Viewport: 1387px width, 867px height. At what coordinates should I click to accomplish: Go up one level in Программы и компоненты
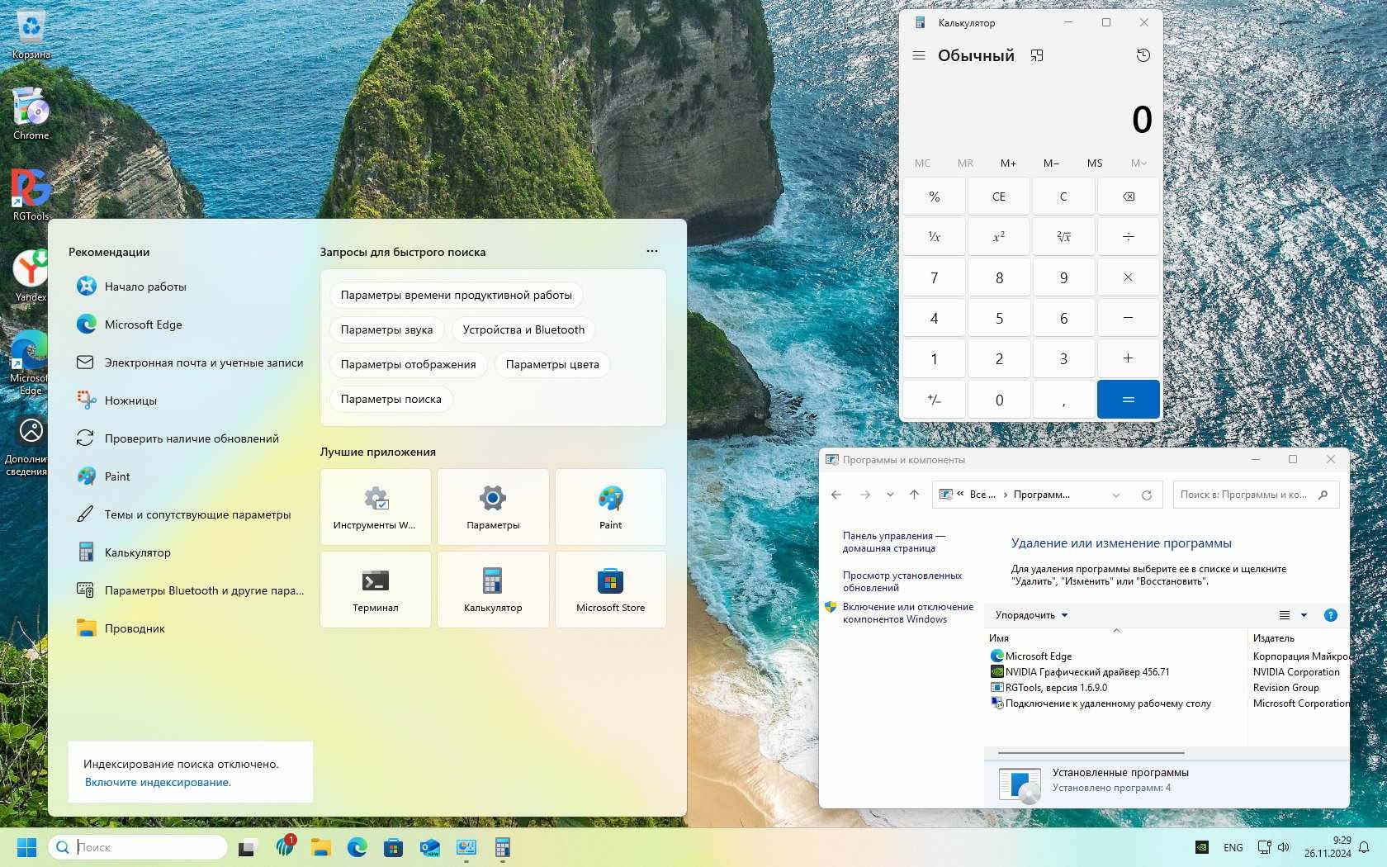point(914,495)
